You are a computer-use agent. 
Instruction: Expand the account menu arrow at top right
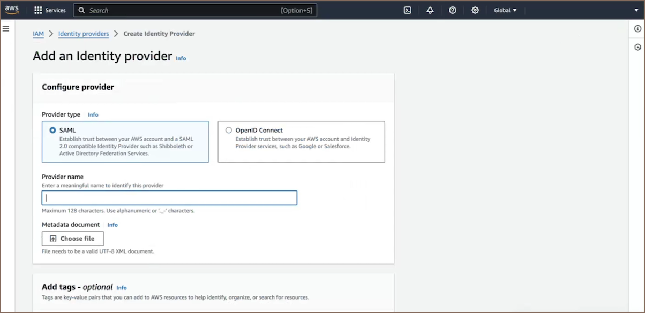(636, 10)
